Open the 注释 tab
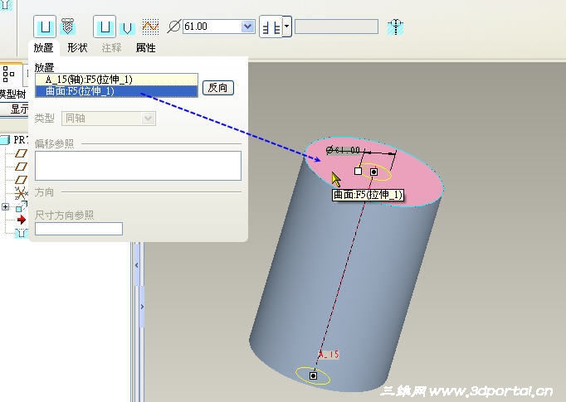 (111, 47)
